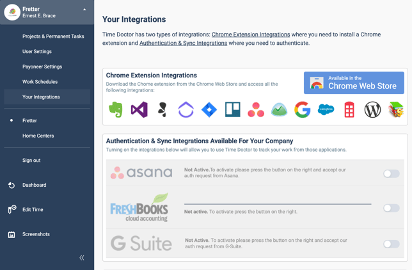Click the Visual Studio icon
The width and height of the screenshot is (412, 270).
(x=139, y=109)
